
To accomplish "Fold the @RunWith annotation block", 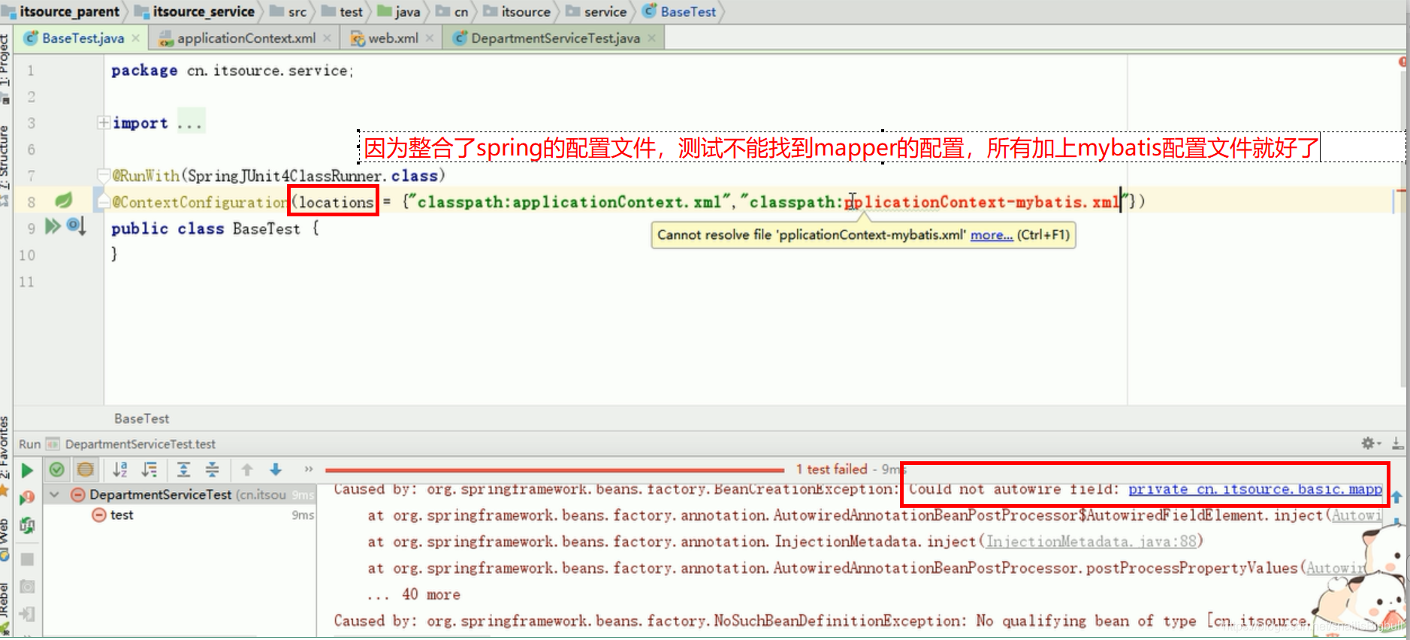I will (x=104, y=175).
